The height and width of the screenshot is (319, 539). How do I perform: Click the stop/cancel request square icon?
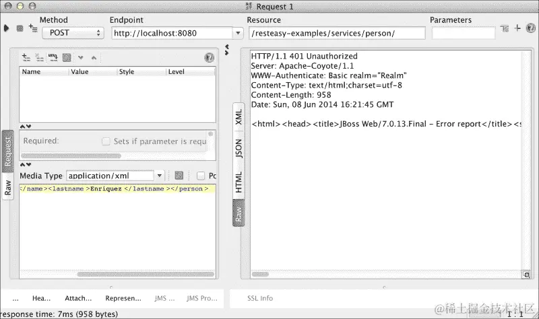[x=20, y=28]
